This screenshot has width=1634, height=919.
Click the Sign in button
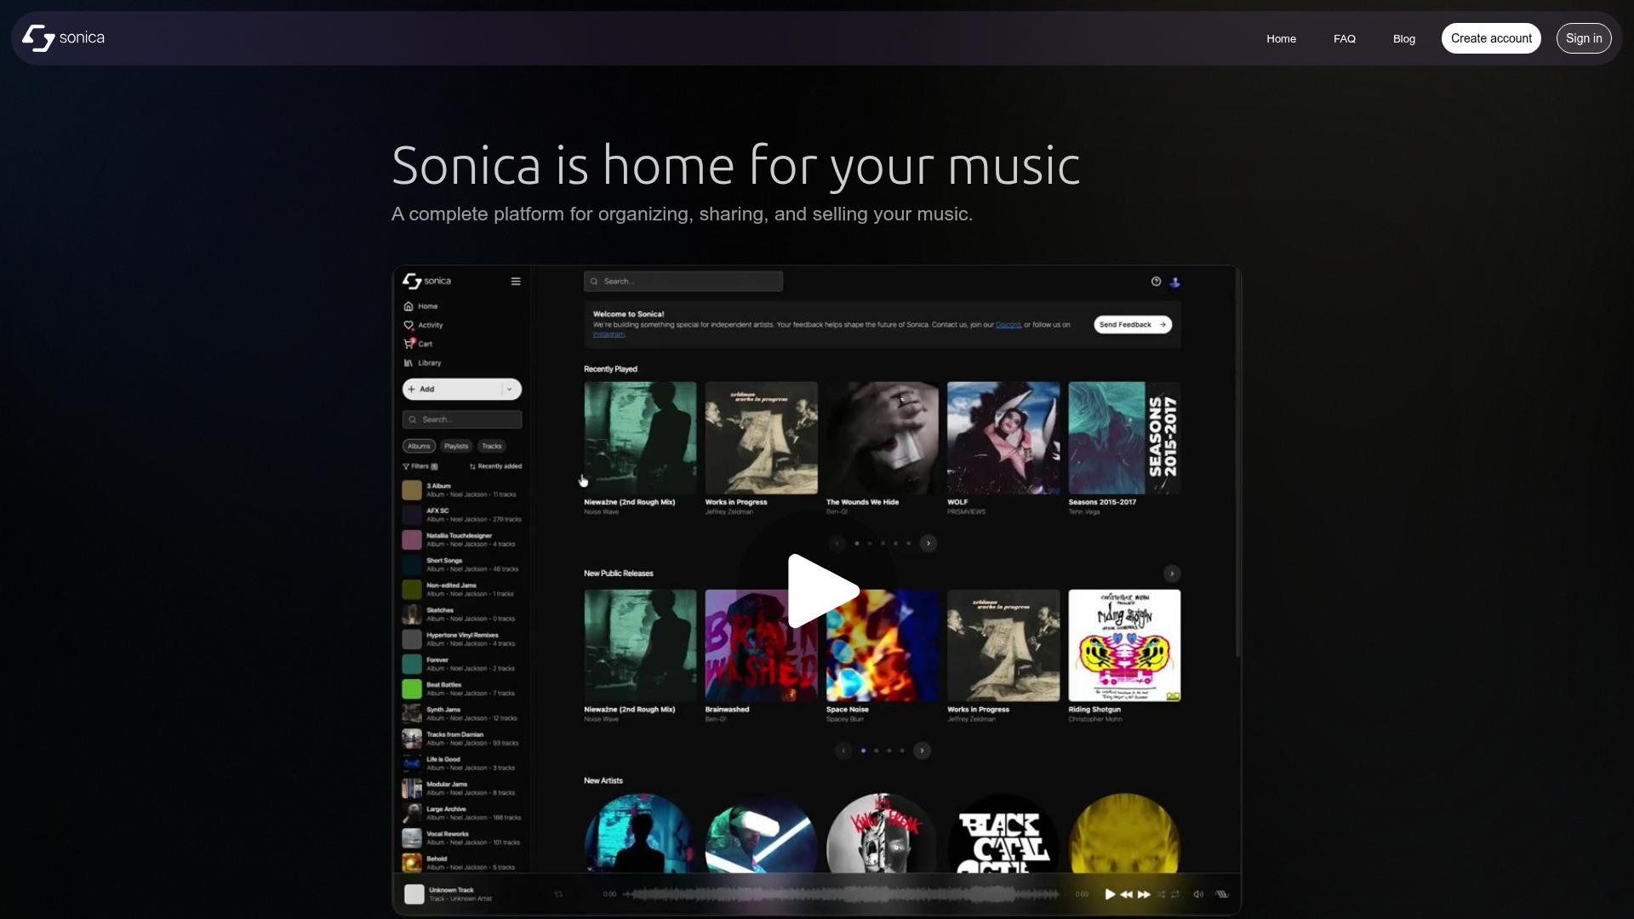point(1584,38)
